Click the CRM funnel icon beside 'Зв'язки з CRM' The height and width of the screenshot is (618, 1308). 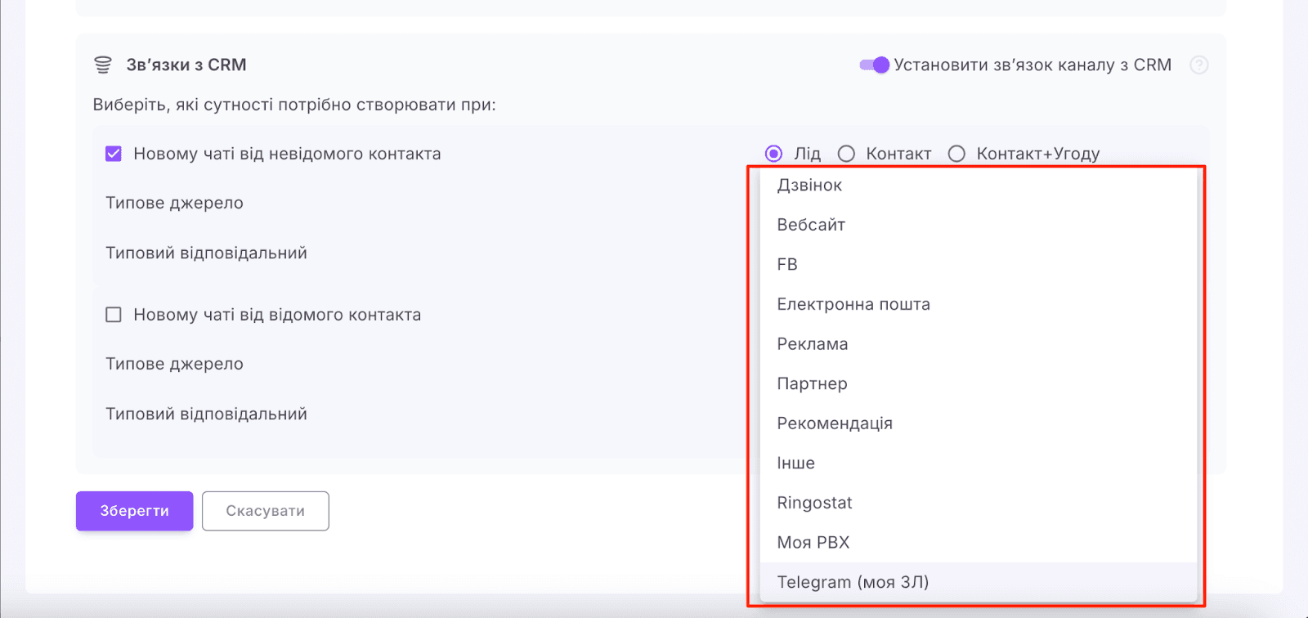tap(103, 64)
